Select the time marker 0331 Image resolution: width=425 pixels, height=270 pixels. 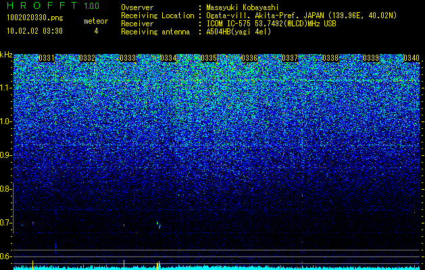click(47, 58)
